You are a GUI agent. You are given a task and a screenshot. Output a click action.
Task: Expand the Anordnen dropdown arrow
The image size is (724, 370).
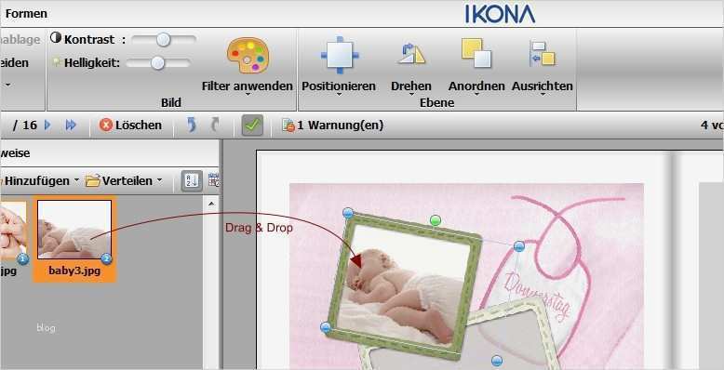(476, 95)
